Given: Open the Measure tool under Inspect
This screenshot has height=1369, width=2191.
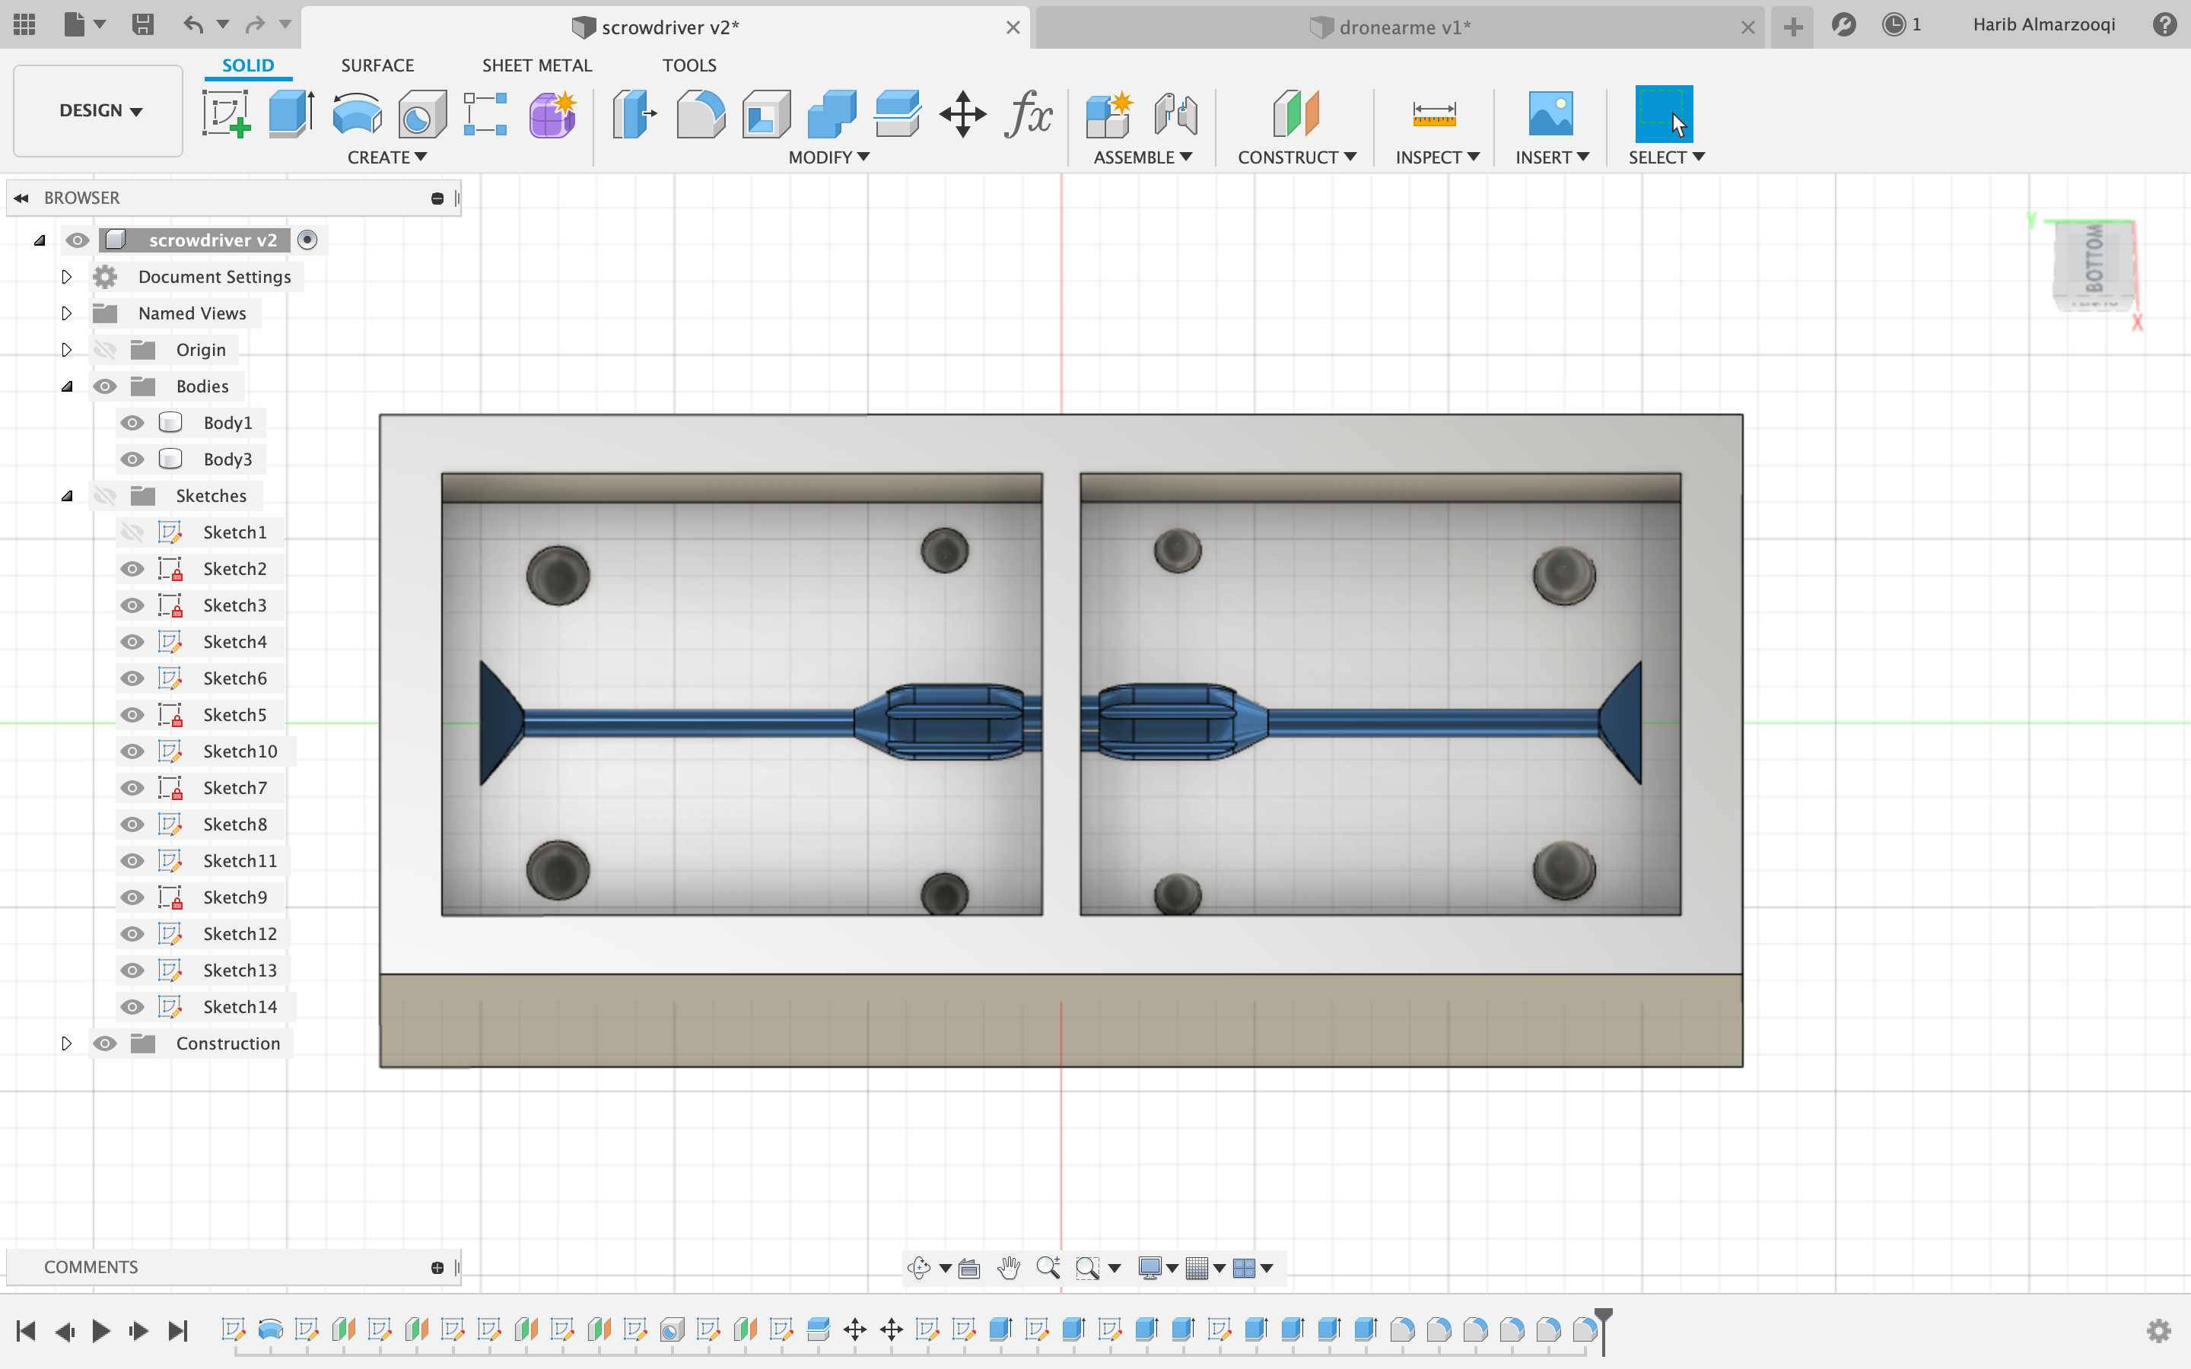Looking at the screenshot, I should coord(1433,115).
